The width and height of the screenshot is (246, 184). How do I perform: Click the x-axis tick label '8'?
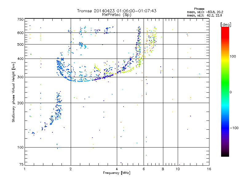tap(163, 169)
